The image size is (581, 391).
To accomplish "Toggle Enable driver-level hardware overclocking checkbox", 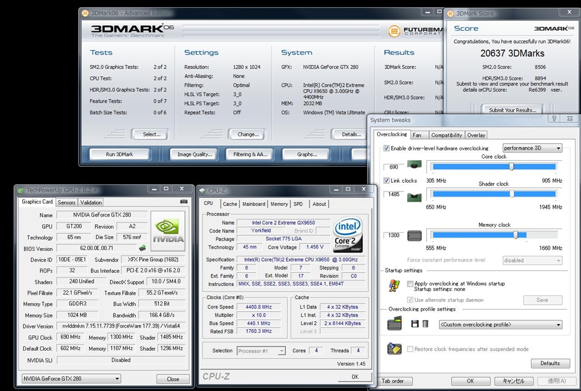I will [386, 148].
